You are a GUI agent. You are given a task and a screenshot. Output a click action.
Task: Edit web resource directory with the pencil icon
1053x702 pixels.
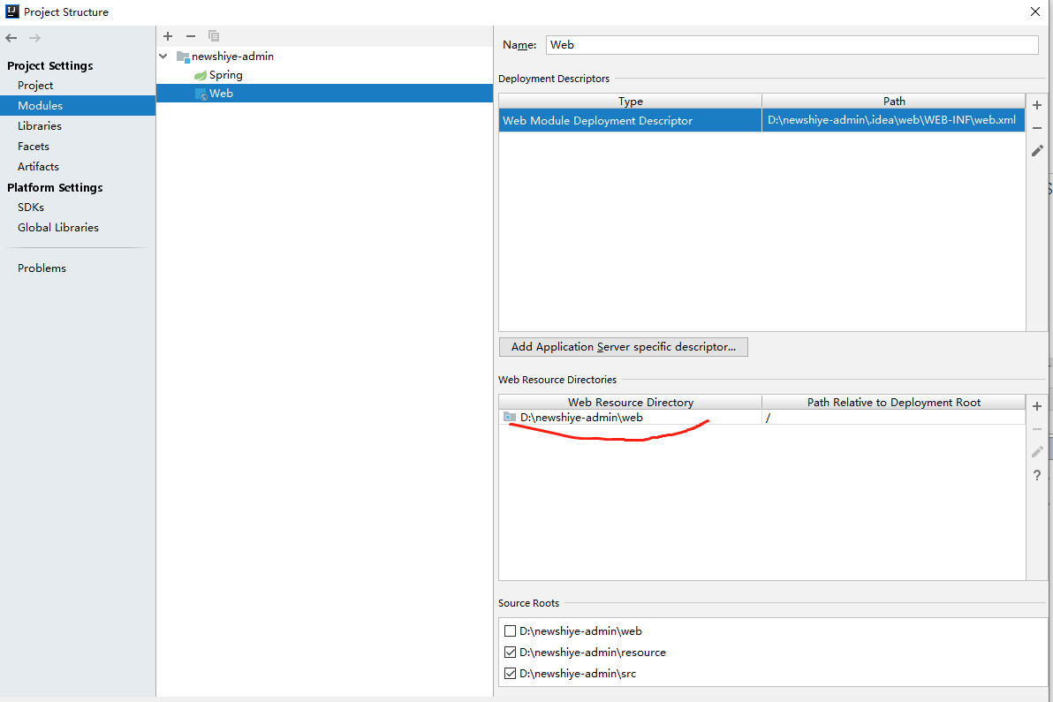point(1037,452)
